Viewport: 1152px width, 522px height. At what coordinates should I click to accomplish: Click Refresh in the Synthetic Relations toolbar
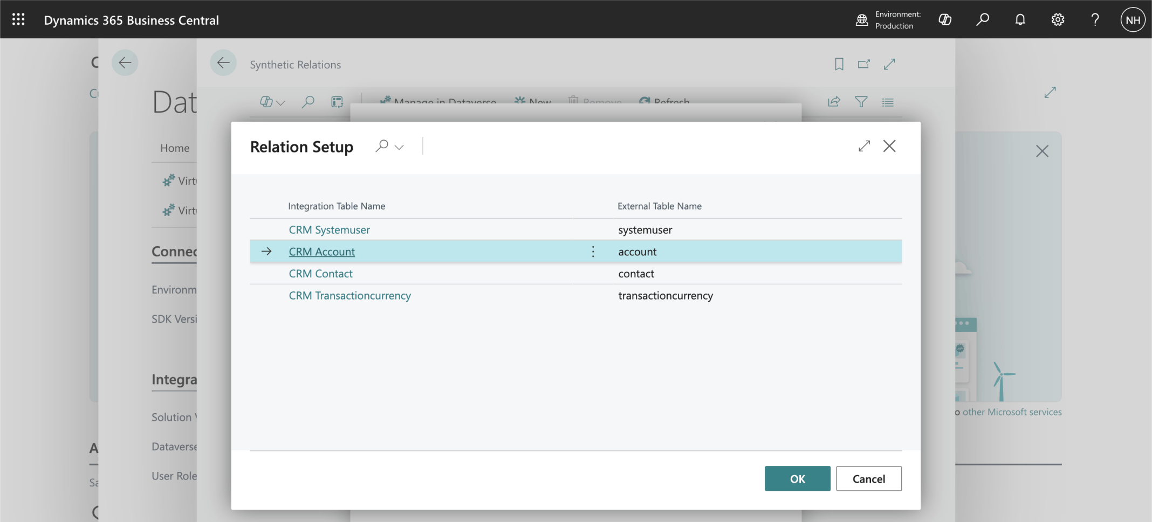pos(664,102)
